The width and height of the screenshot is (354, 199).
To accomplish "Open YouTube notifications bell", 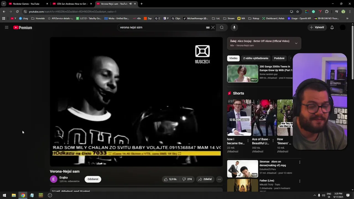I will tap(332, 27).
